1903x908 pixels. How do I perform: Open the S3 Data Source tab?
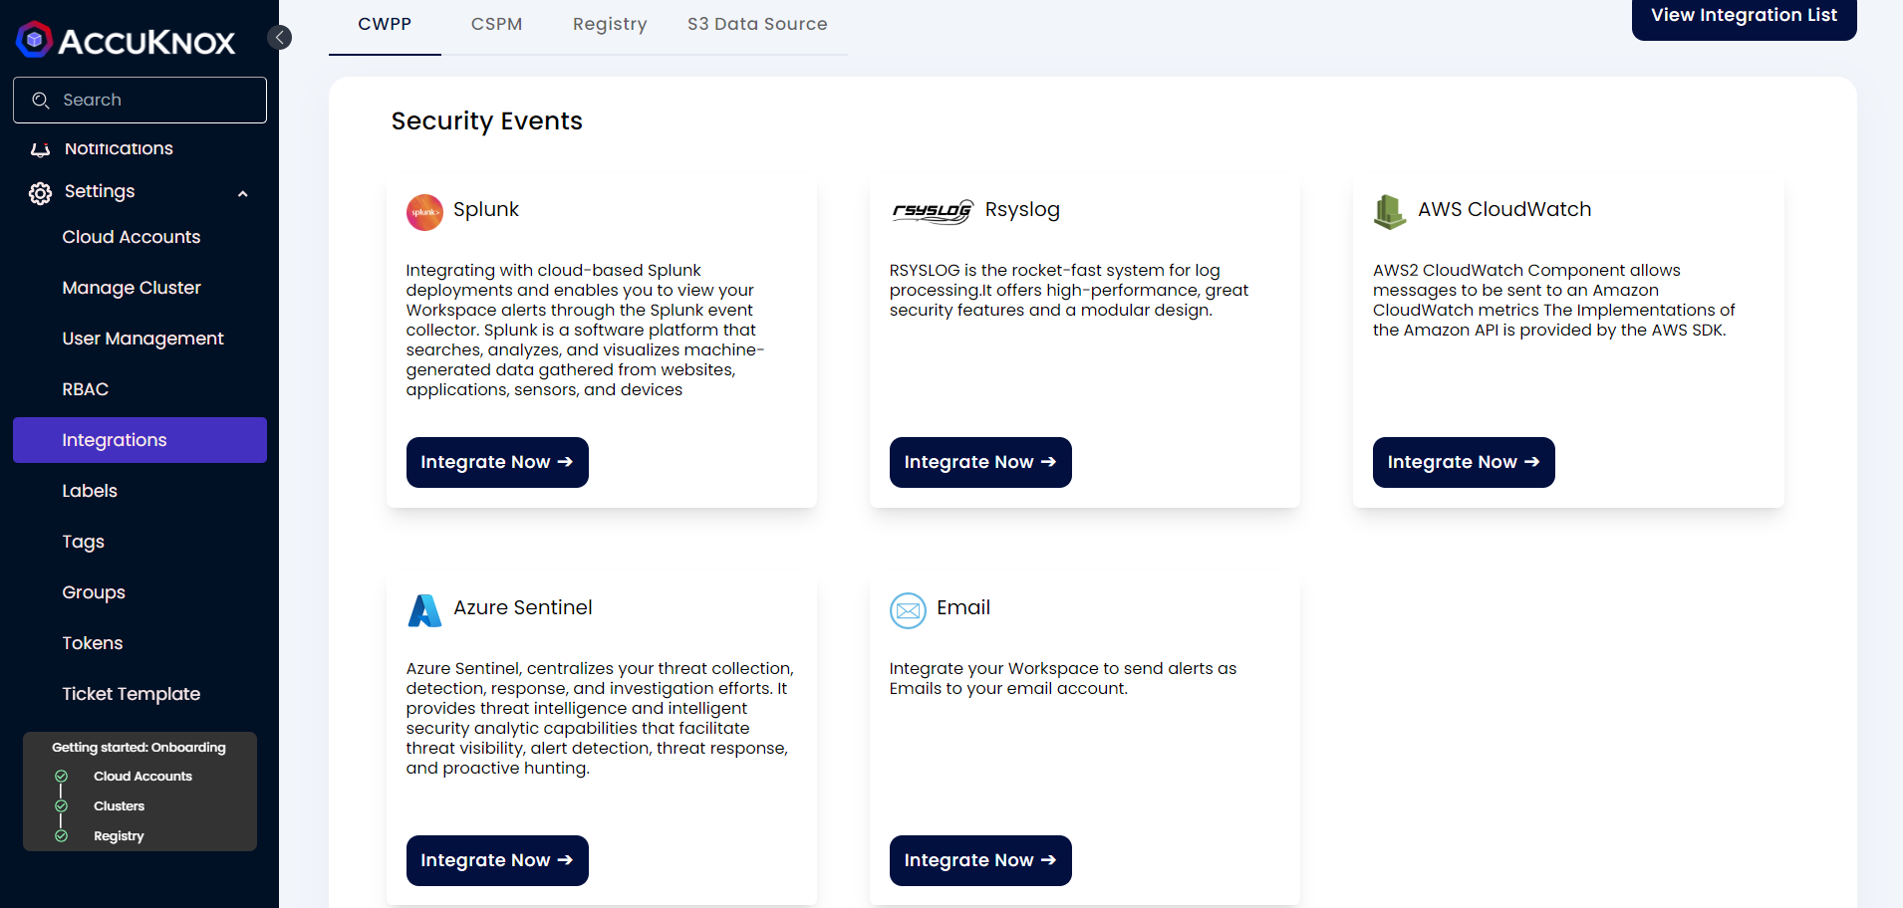pos(756,24)
